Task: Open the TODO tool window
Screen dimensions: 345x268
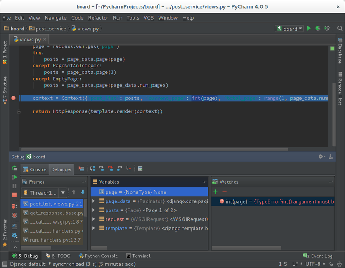Action: click(x=58, y=256)
